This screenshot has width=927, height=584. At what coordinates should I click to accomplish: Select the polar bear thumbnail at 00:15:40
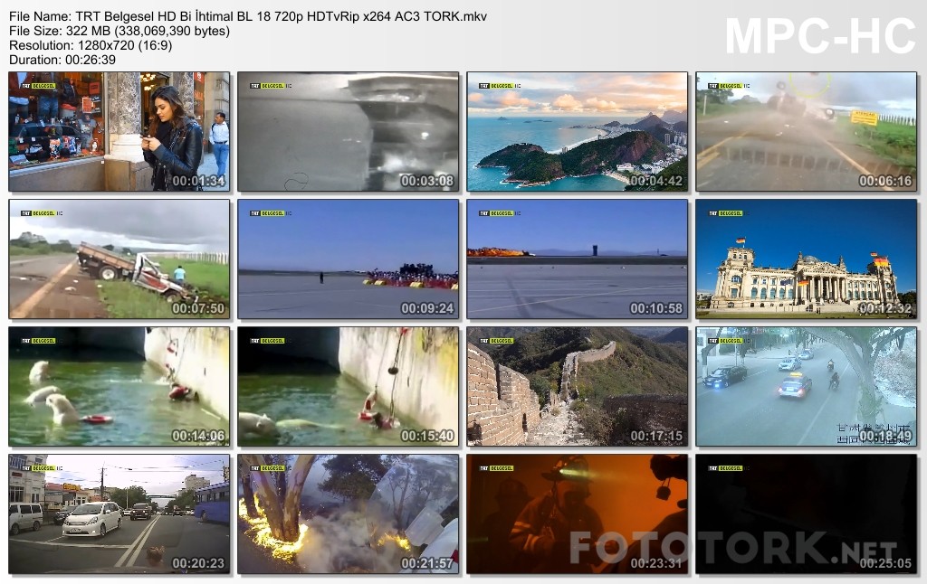tap(348, 387)
